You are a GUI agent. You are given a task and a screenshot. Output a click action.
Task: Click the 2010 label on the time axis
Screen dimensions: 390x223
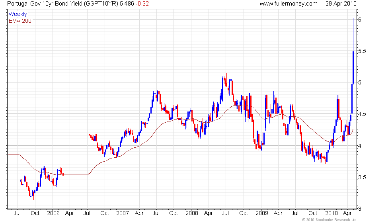331,213
